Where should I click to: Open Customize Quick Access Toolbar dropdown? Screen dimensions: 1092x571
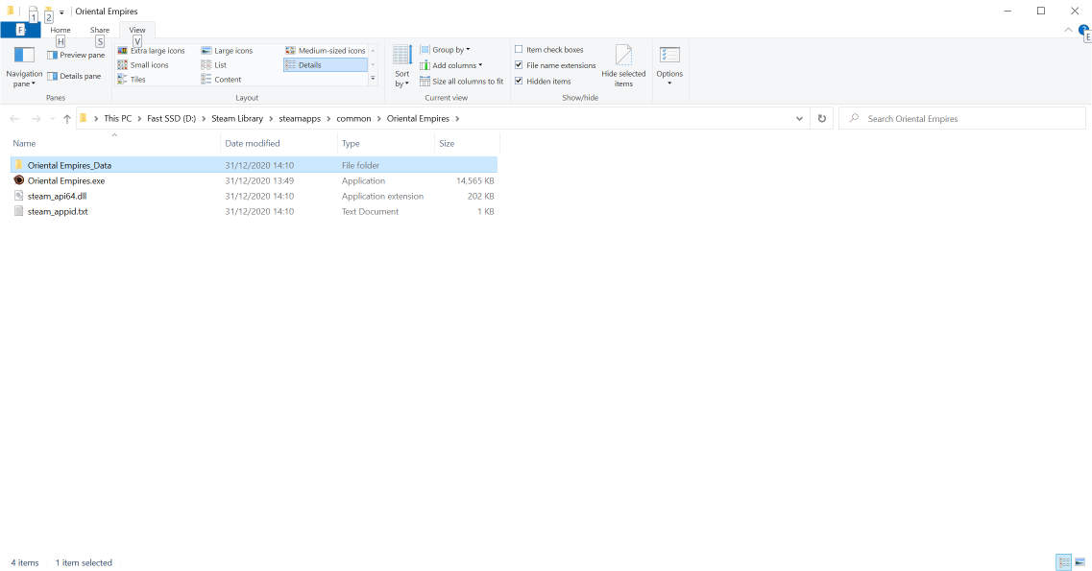[x=61, y=12]
